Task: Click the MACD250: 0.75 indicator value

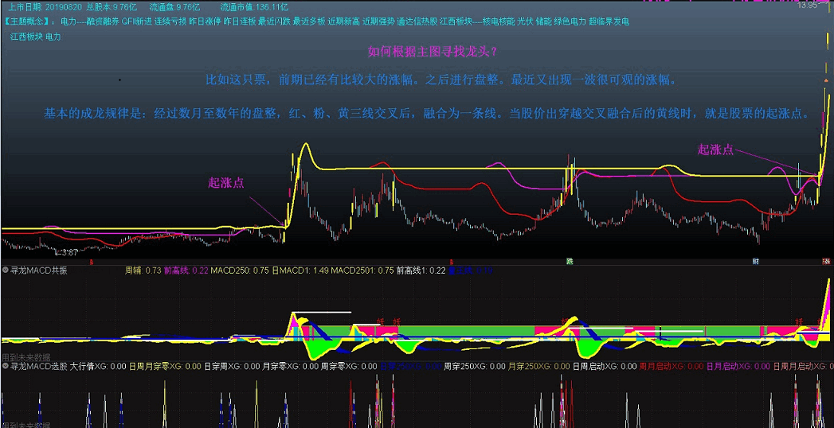Action: [239, 270]
